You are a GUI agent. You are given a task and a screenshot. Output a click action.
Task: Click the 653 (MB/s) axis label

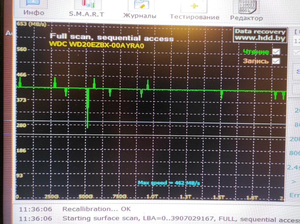coord(31,24)
